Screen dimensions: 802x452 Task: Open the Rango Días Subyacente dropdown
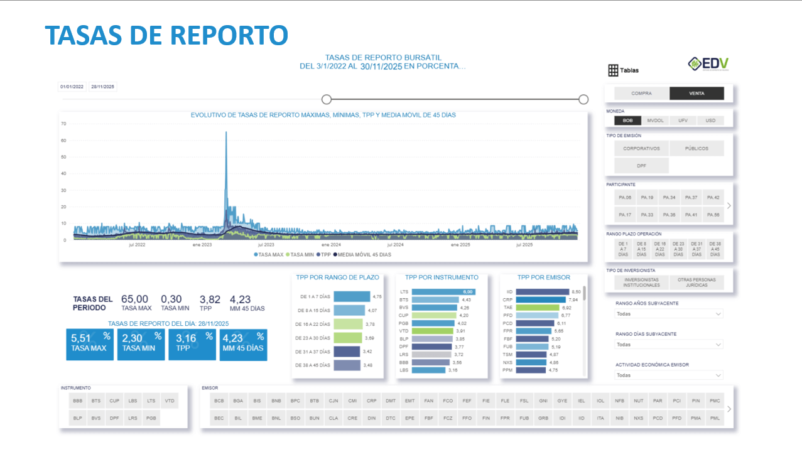668,344
